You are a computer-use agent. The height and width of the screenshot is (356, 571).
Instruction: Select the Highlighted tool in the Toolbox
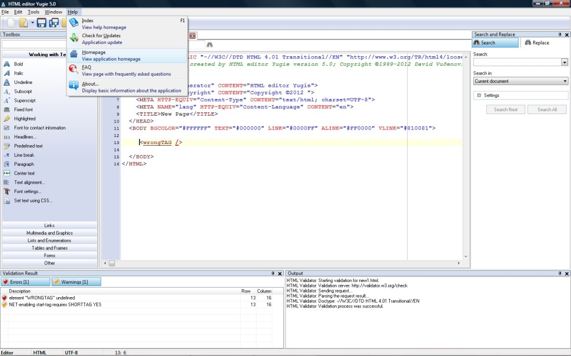tap(25, 118)
